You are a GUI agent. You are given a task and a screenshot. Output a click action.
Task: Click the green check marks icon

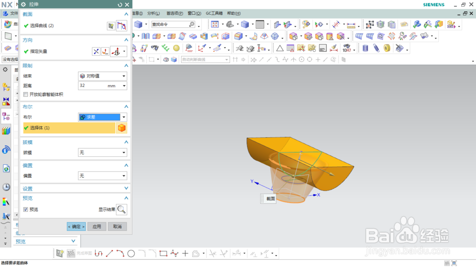click(x=166, y=48)
